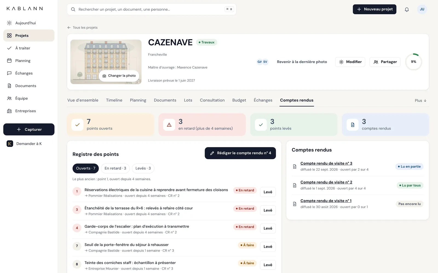438x273 pixels.
Task: Click the project search field
Action: [152, 9]
